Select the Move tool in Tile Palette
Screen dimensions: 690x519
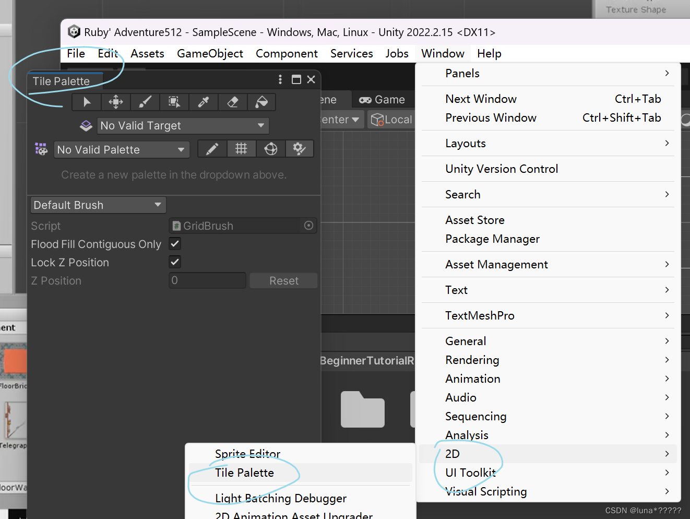pos(116,102)
